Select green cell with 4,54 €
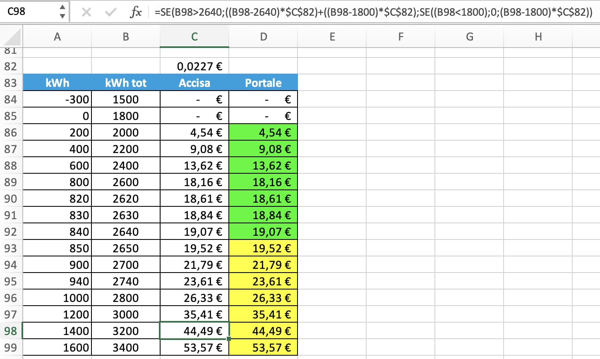This screenshot has width=600, height=359. pos(263,132)
